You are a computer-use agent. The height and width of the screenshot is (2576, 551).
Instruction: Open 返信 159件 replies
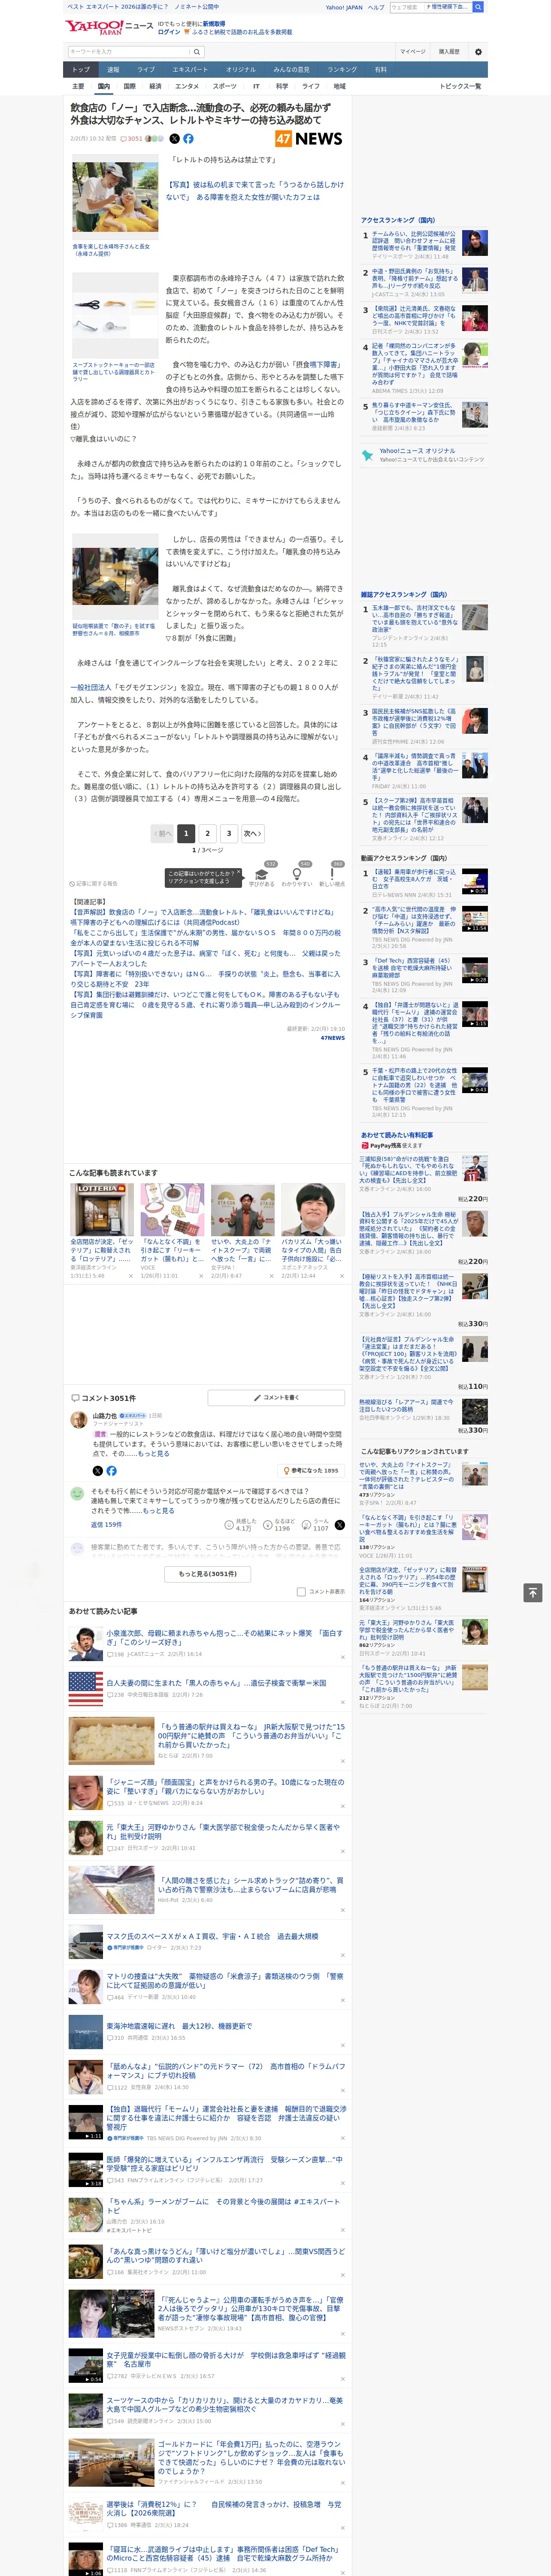pos(106,1525)
